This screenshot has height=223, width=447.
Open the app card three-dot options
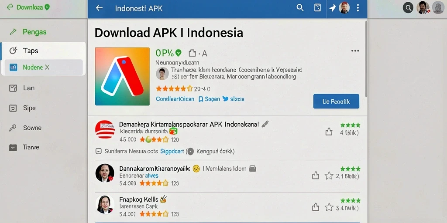355,51
